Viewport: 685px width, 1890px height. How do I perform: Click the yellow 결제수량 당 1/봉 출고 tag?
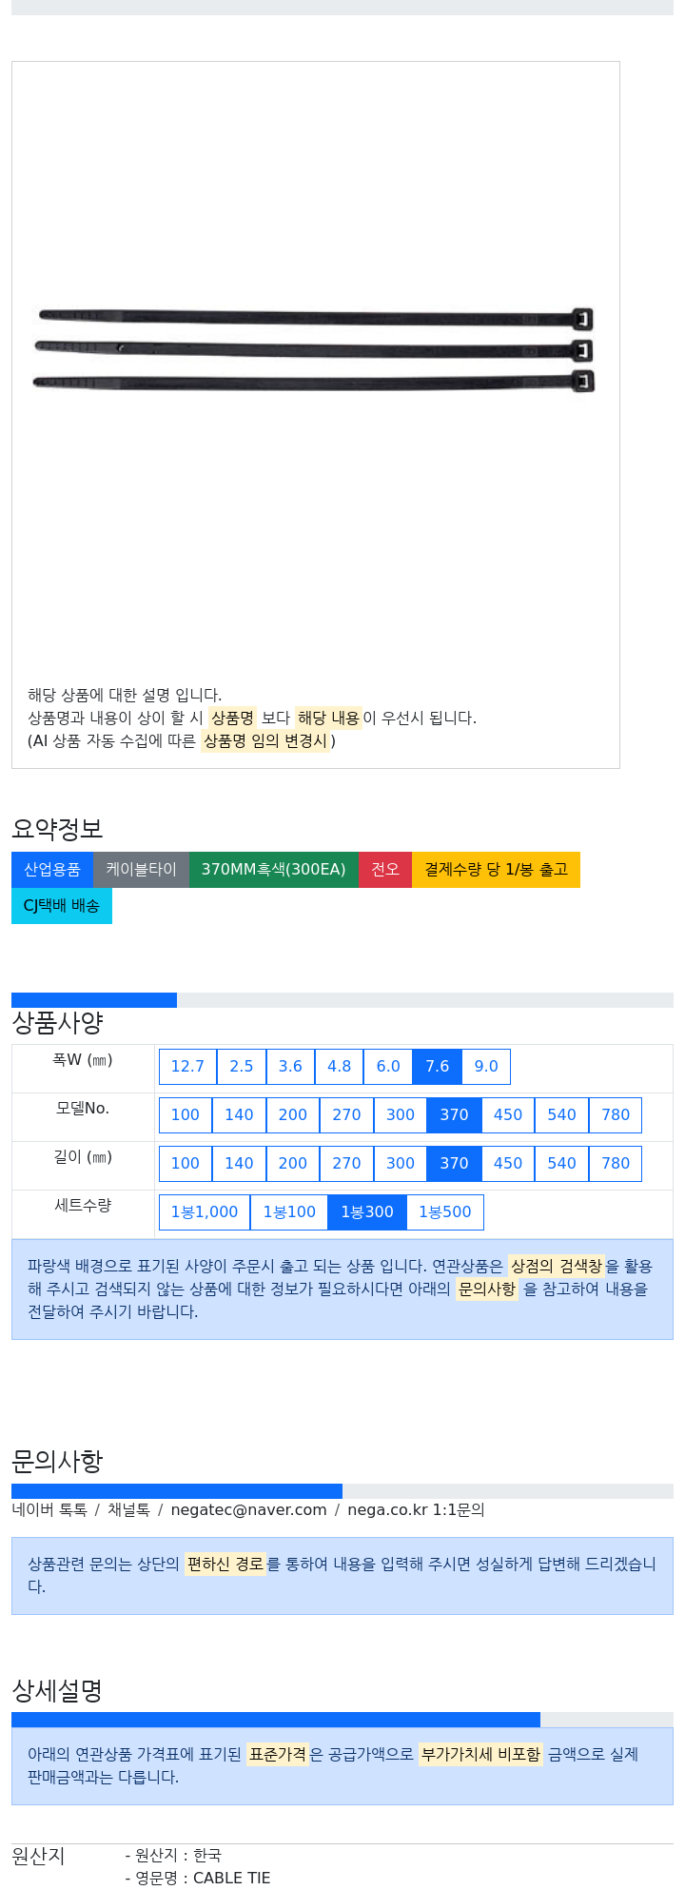(496, 870)
